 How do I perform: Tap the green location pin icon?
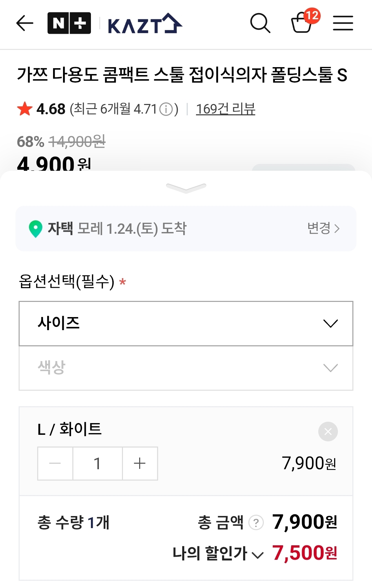35,229
